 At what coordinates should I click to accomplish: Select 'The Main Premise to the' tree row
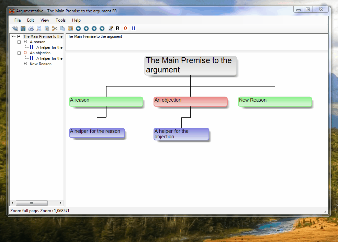click(x=43, y=36)
